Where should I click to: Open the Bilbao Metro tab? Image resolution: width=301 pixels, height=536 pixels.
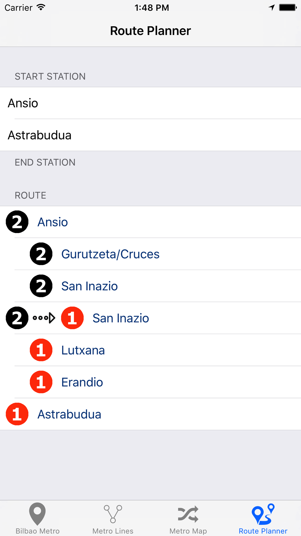point(38,519)
